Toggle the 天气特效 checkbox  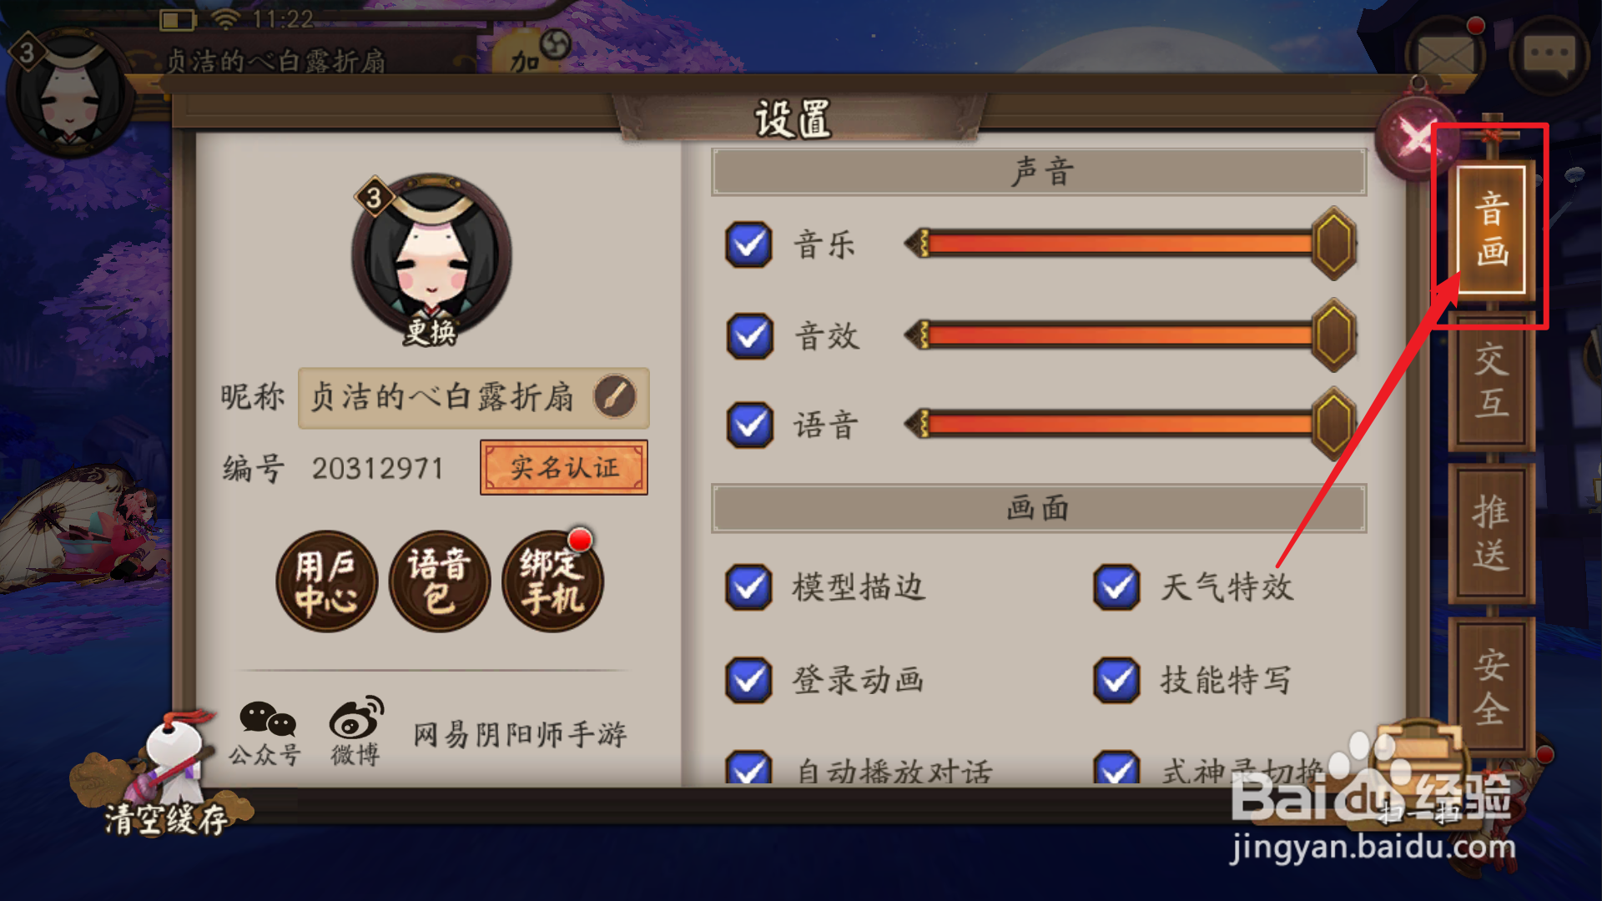1116,587
